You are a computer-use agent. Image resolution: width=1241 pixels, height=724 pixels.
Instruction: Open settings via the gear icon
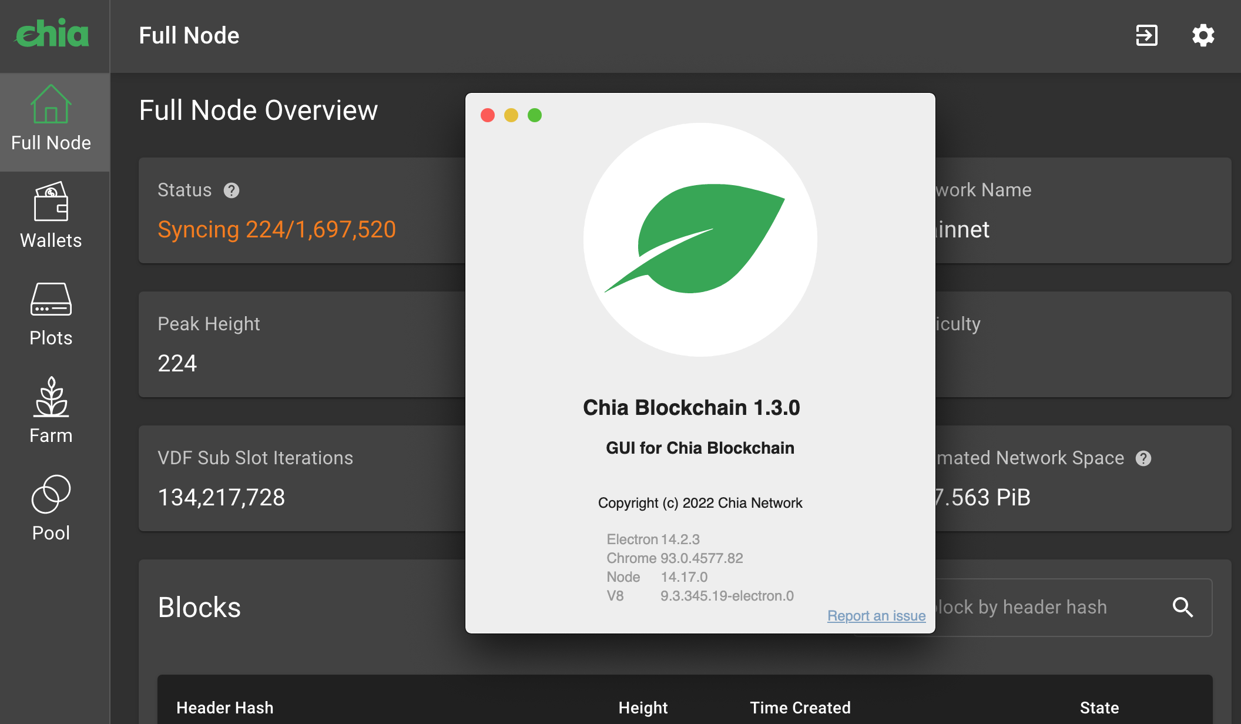[1203, 35]
